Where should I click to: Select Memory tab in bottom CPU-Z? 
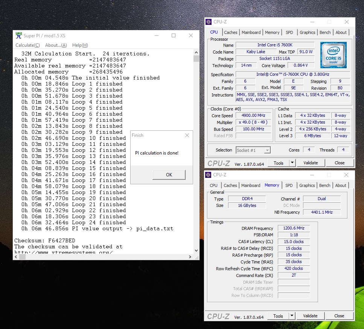pos(272,185)
